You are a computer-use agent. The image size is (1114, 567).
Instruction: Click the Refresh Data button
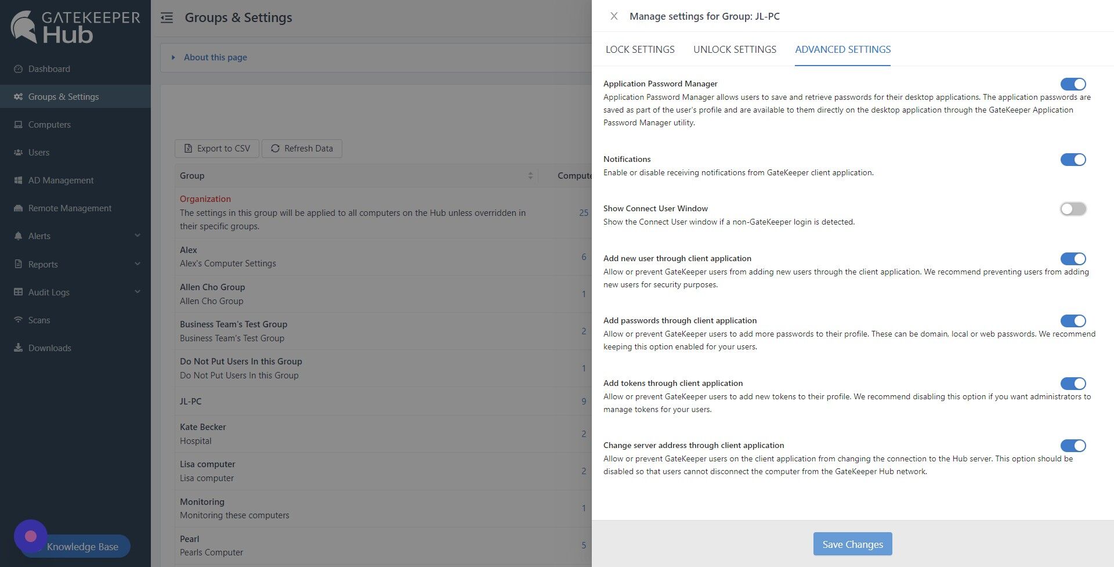click(302, 149)
